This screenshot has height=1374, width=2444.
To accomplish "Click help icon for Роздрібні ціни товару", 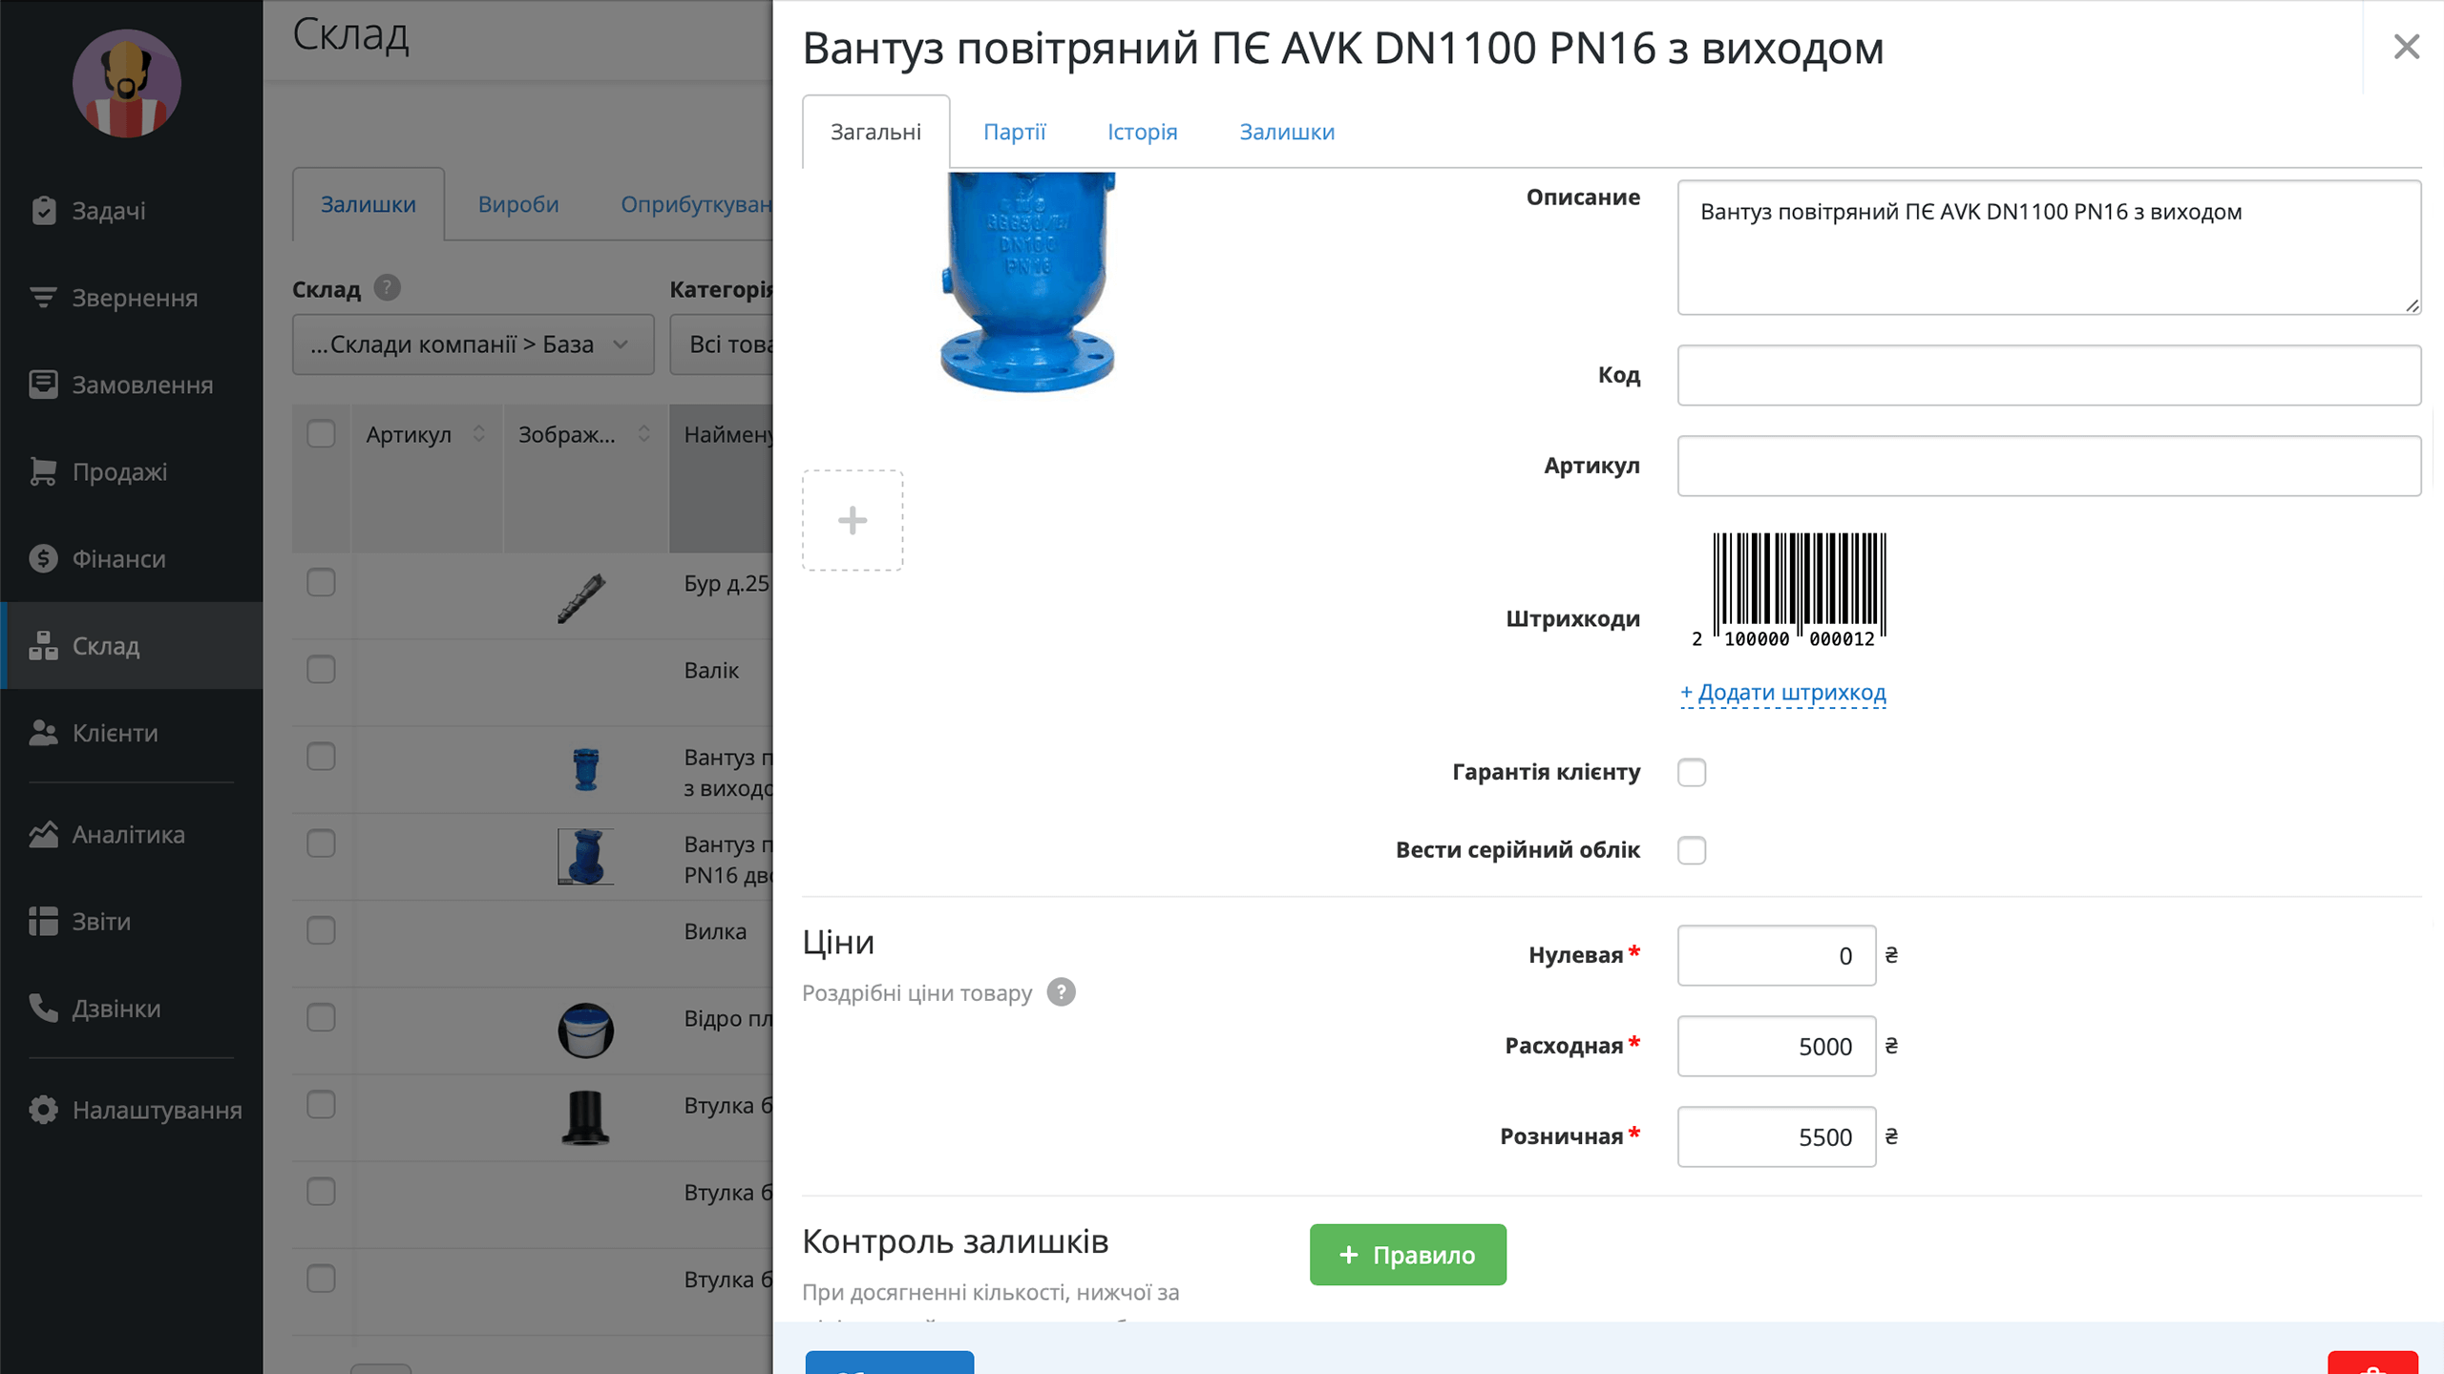I will 1061,992.
